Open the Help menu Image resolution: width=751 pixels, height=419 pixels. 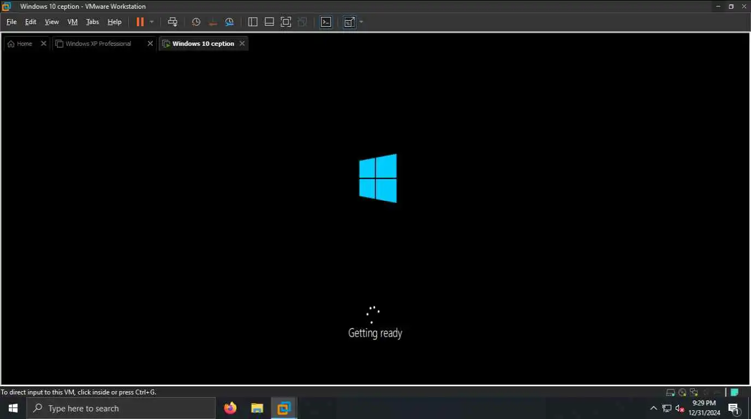[115, 22]
